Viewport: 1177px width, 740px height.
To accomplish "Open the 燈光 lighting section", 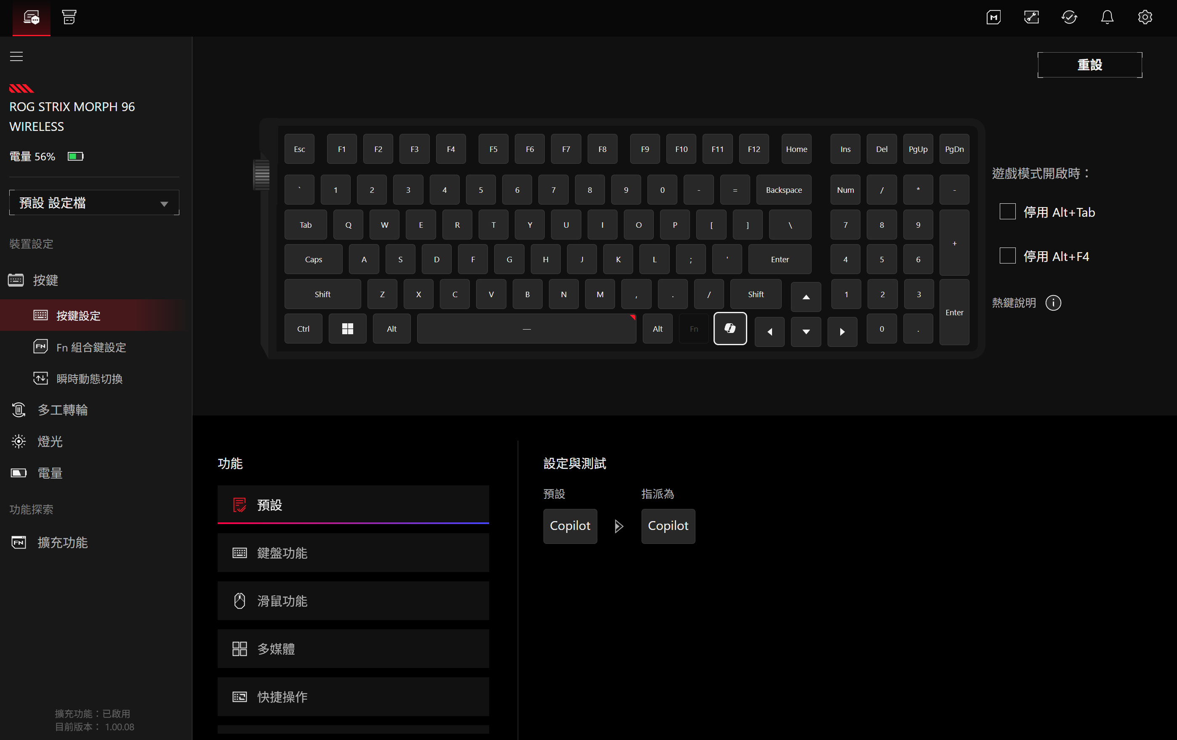I will pos(50,442).
